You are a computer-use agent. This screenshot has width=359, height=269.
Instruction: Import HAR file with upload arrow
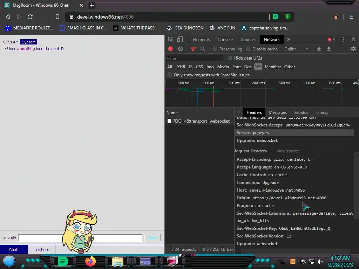point(319,49)
